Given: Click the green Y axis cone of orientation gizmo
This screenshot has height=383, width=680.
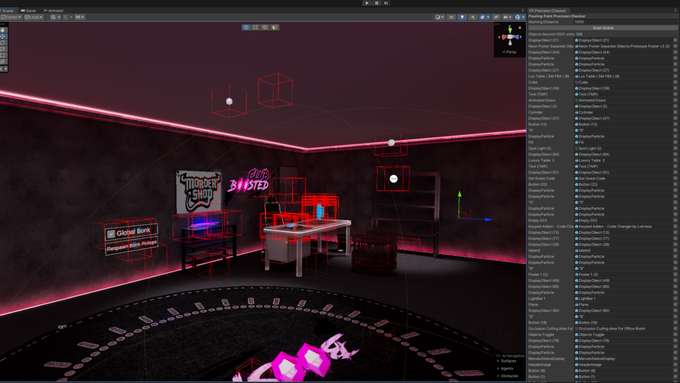Looking at the screenshot, I should click(x=510, y=30).
